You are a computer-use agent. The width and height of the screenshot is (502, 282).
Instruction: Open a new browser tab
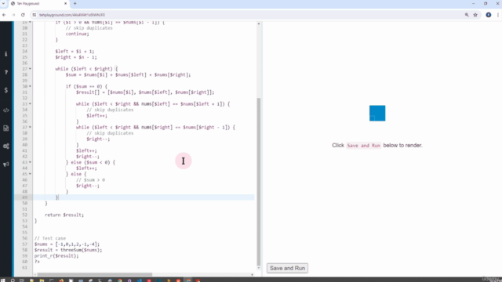[x=75, y=3]
